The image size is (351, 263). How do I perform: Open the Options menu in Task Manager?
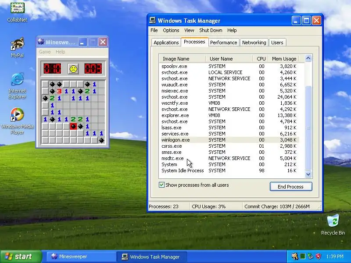pyautogui.click(x=171, y=30)
